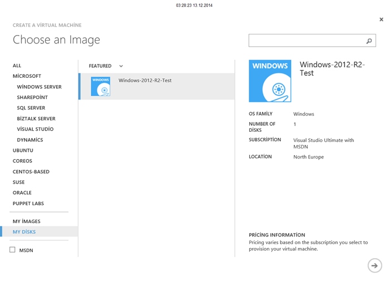Image resolution: width=389 pixels, height=282 pixels.
Task: Click the search magnifier icon
Action: pyautogui.click(x=369, y=41)
